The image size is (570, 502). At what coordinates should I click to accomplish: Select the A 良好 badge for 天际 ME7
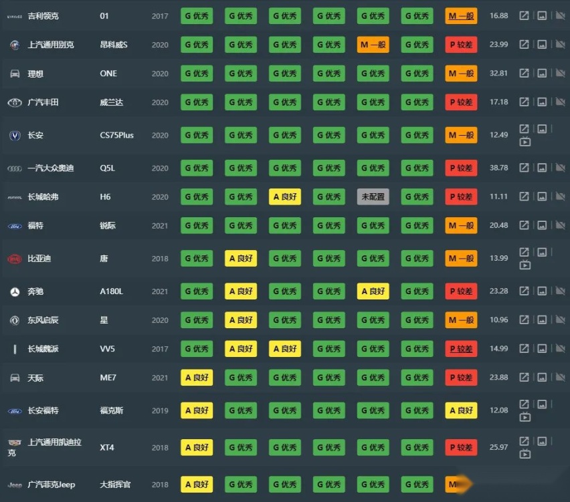(197, 378)
